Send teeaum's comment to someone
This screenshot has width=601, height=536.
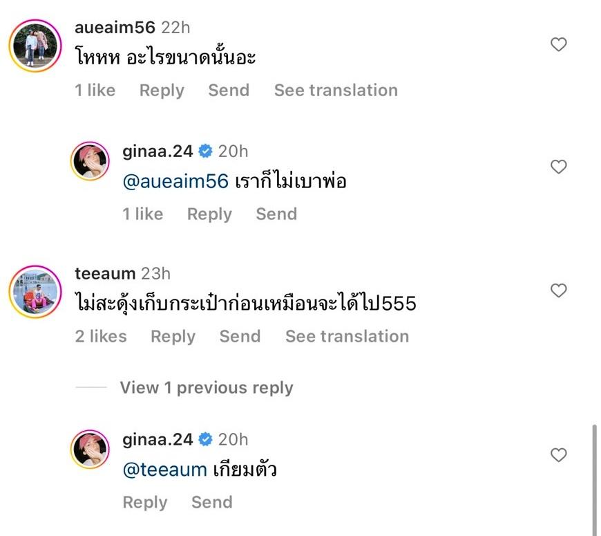click(240, 337)
